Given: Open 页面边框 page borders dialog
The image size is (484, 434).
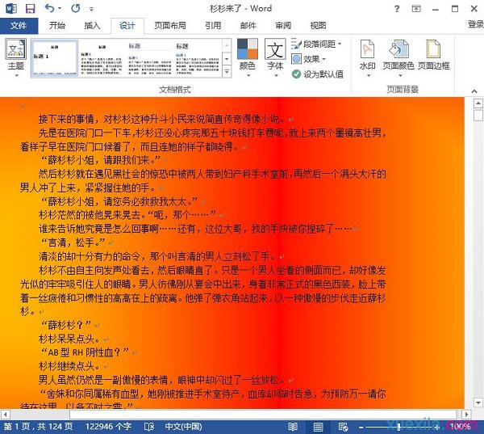Looking at the screenshot, I should click(x=433, y=55).
